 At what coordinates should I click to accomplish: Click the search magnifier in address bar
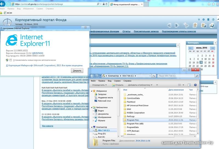[x=98, y=4]
